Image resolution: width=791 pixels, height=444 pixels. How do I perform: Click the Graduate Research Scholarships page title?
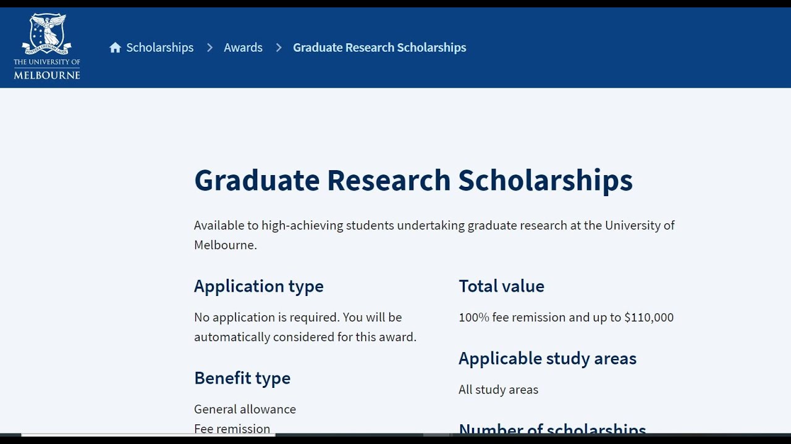coord(413,180)
